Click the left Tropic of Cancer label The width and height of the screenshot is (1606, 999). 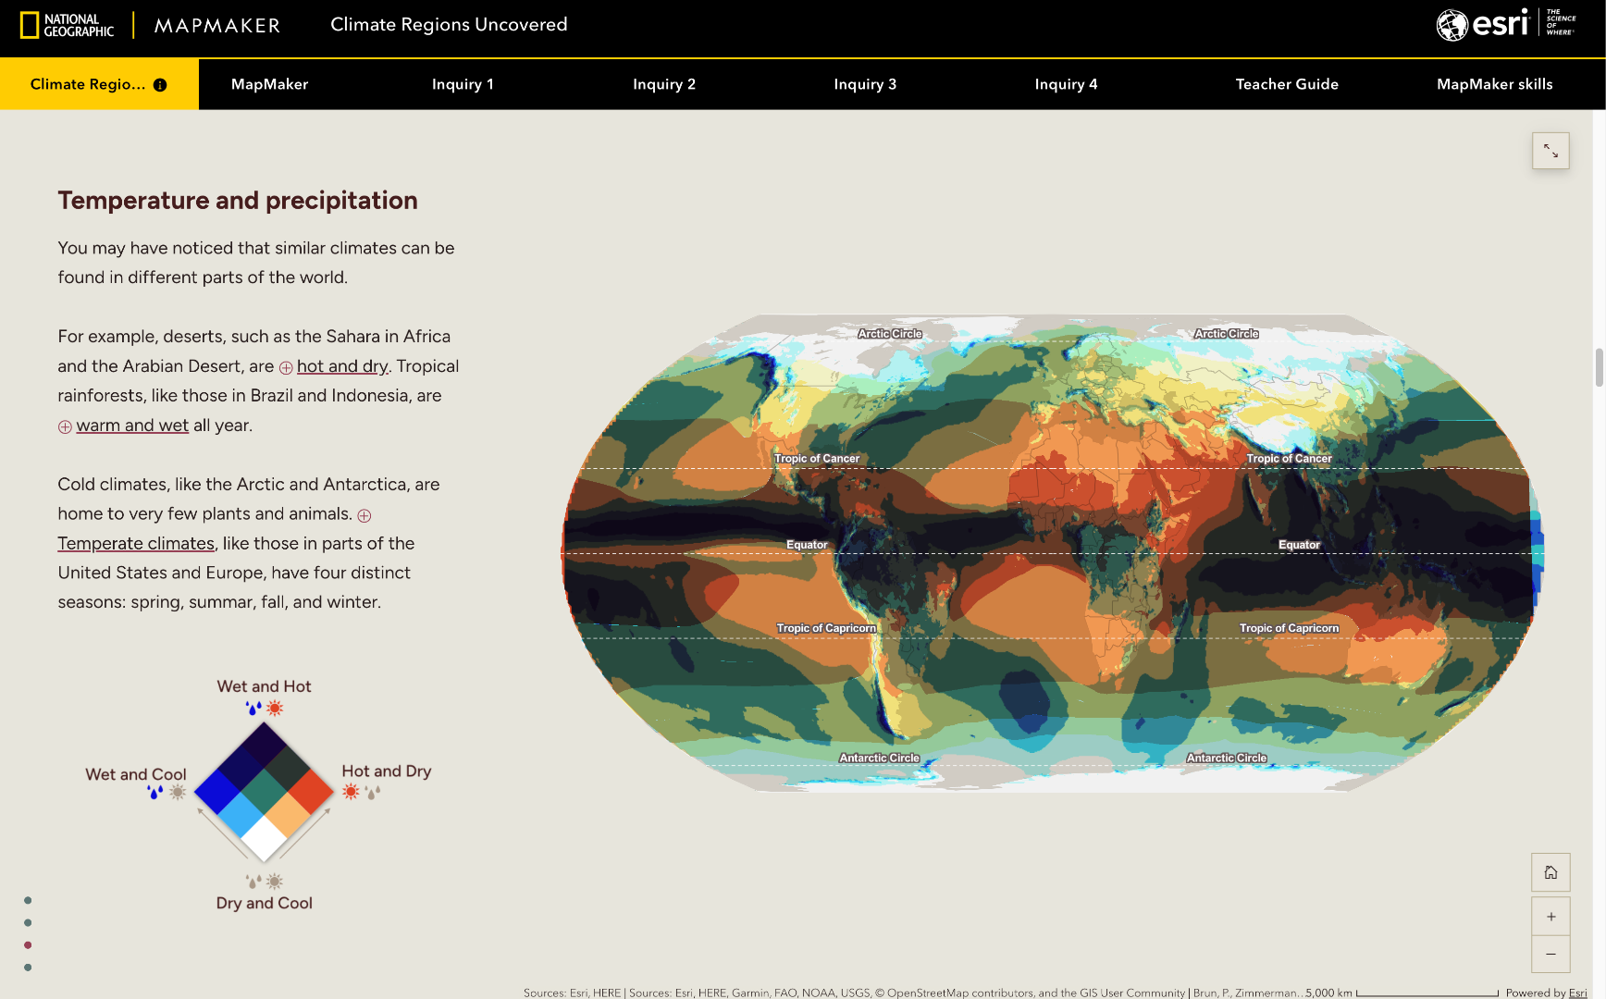click(x=817, y=458)
